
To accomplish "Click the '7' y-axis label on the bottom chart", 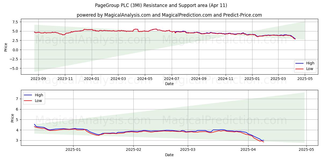I will 17,99.
